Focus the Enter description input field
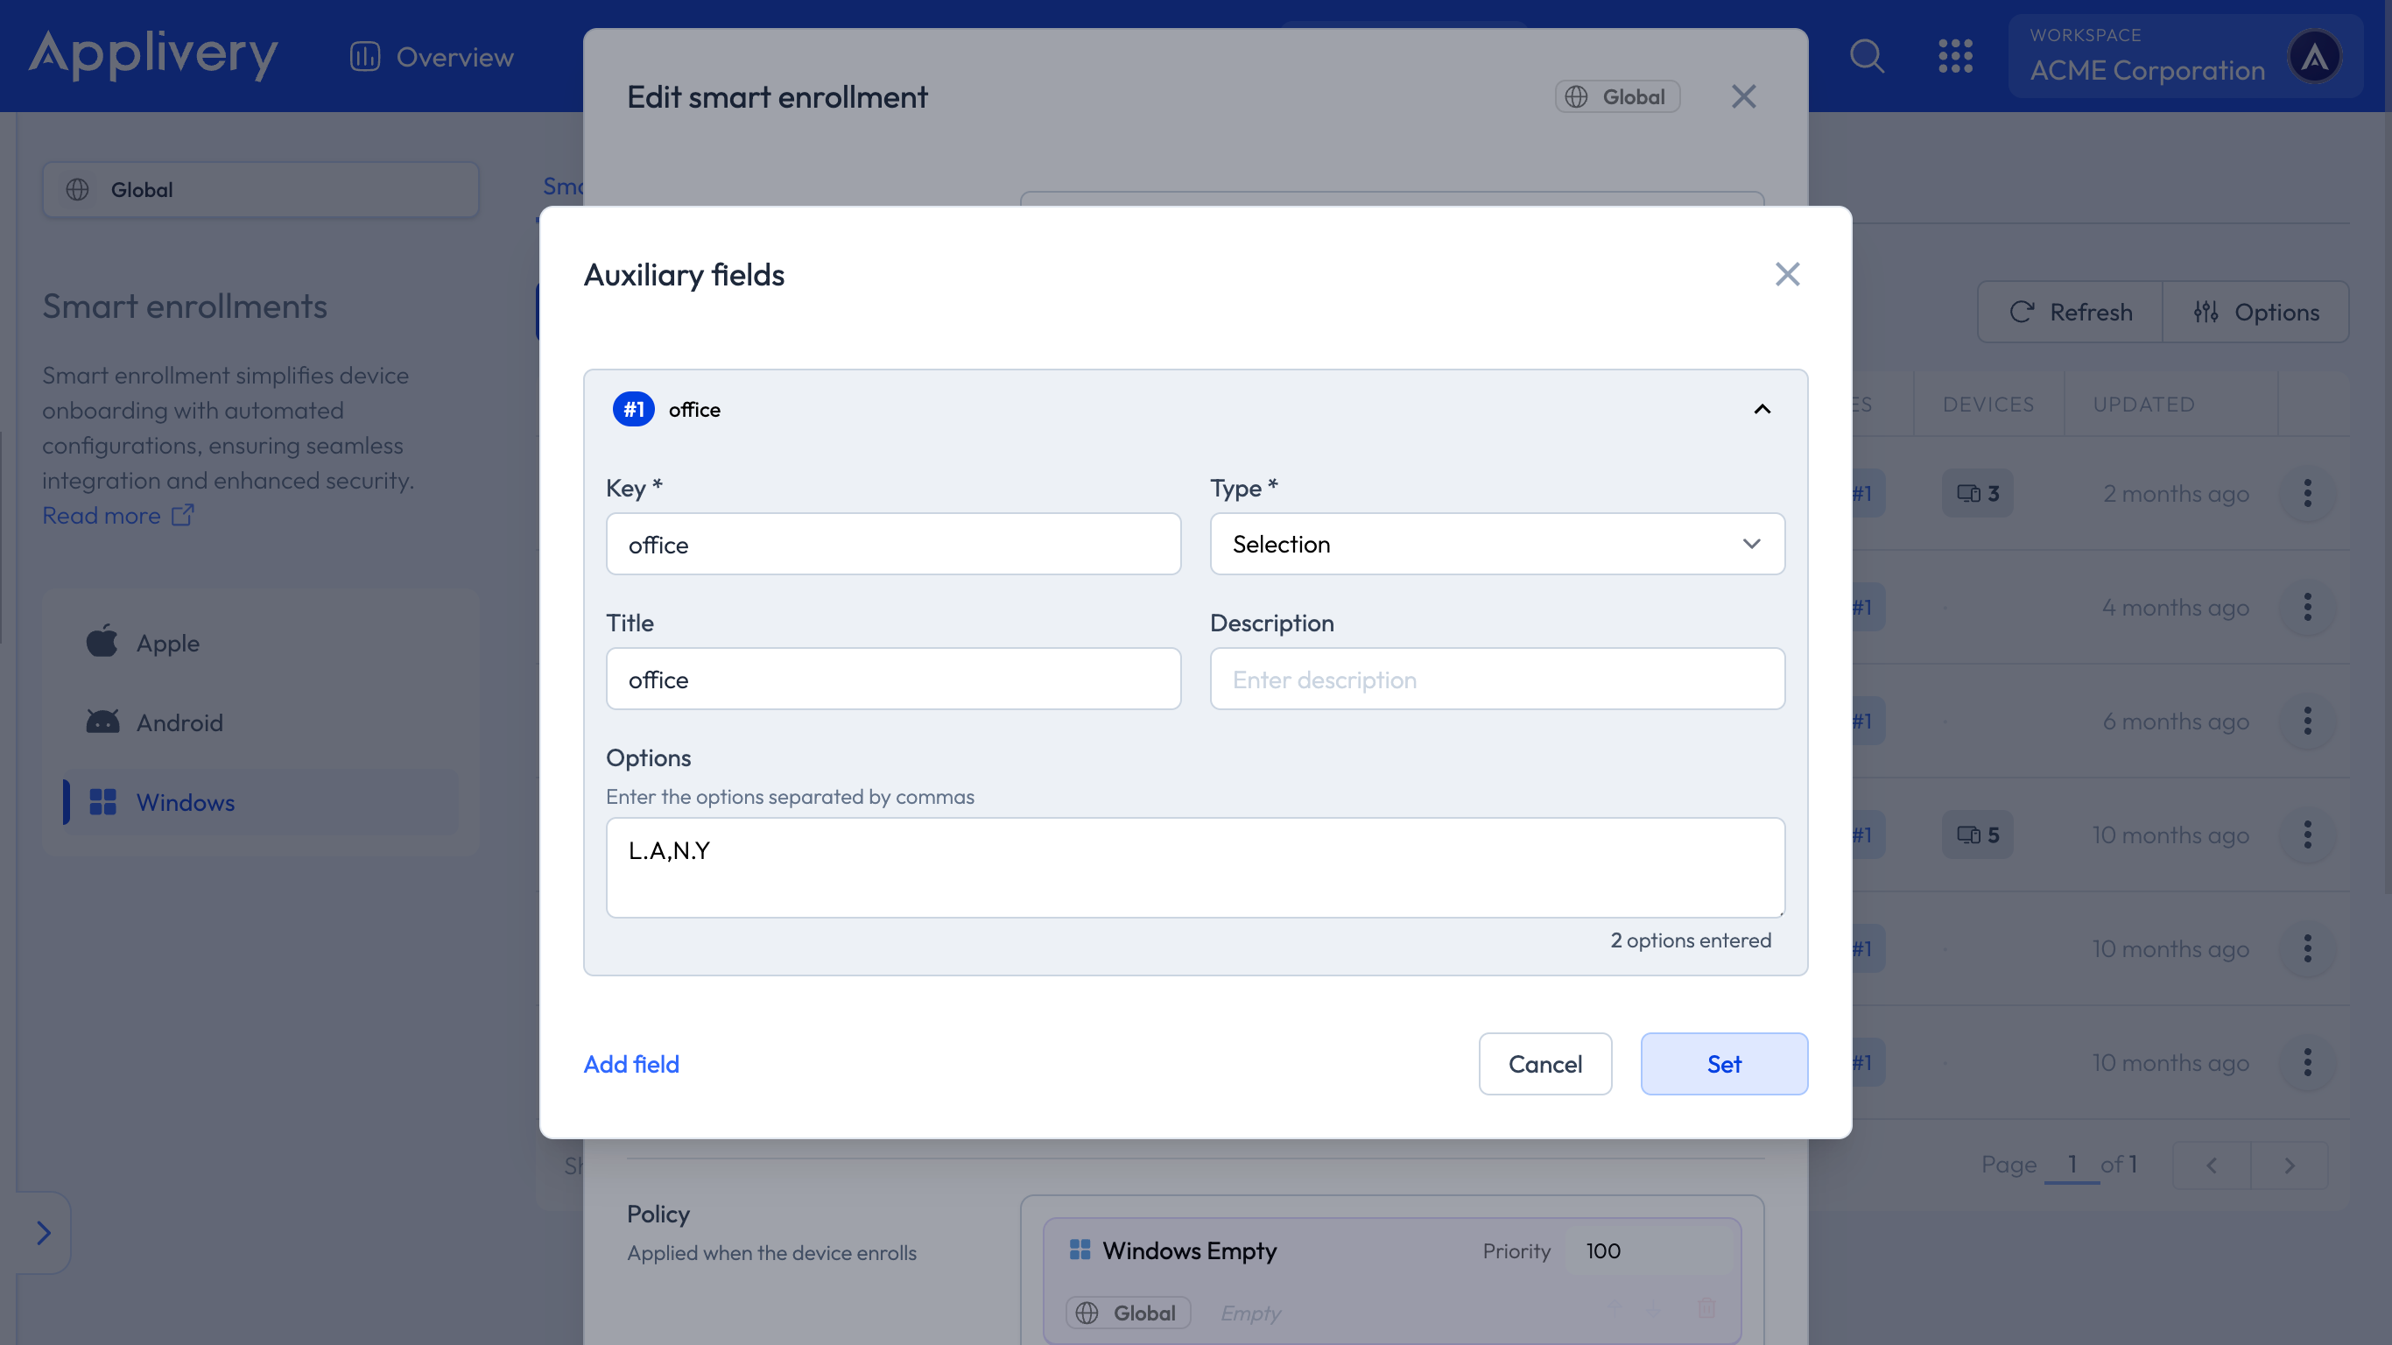This screenshot has width=2392, height=1345. 1496,679
